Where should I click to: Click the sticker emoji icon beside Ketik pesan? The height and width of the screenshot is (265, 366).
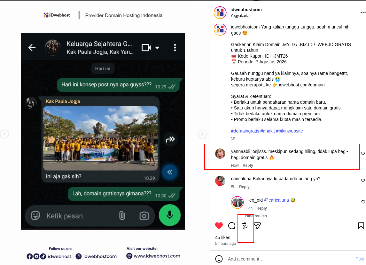tap(35, 215)
